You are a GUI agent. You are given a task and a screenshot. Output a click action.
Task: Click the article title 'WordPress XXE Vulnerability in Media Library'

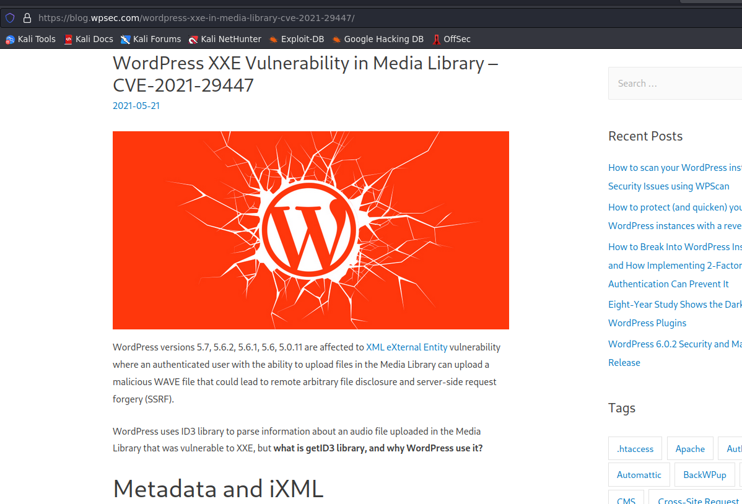click(x=306, y=74)
